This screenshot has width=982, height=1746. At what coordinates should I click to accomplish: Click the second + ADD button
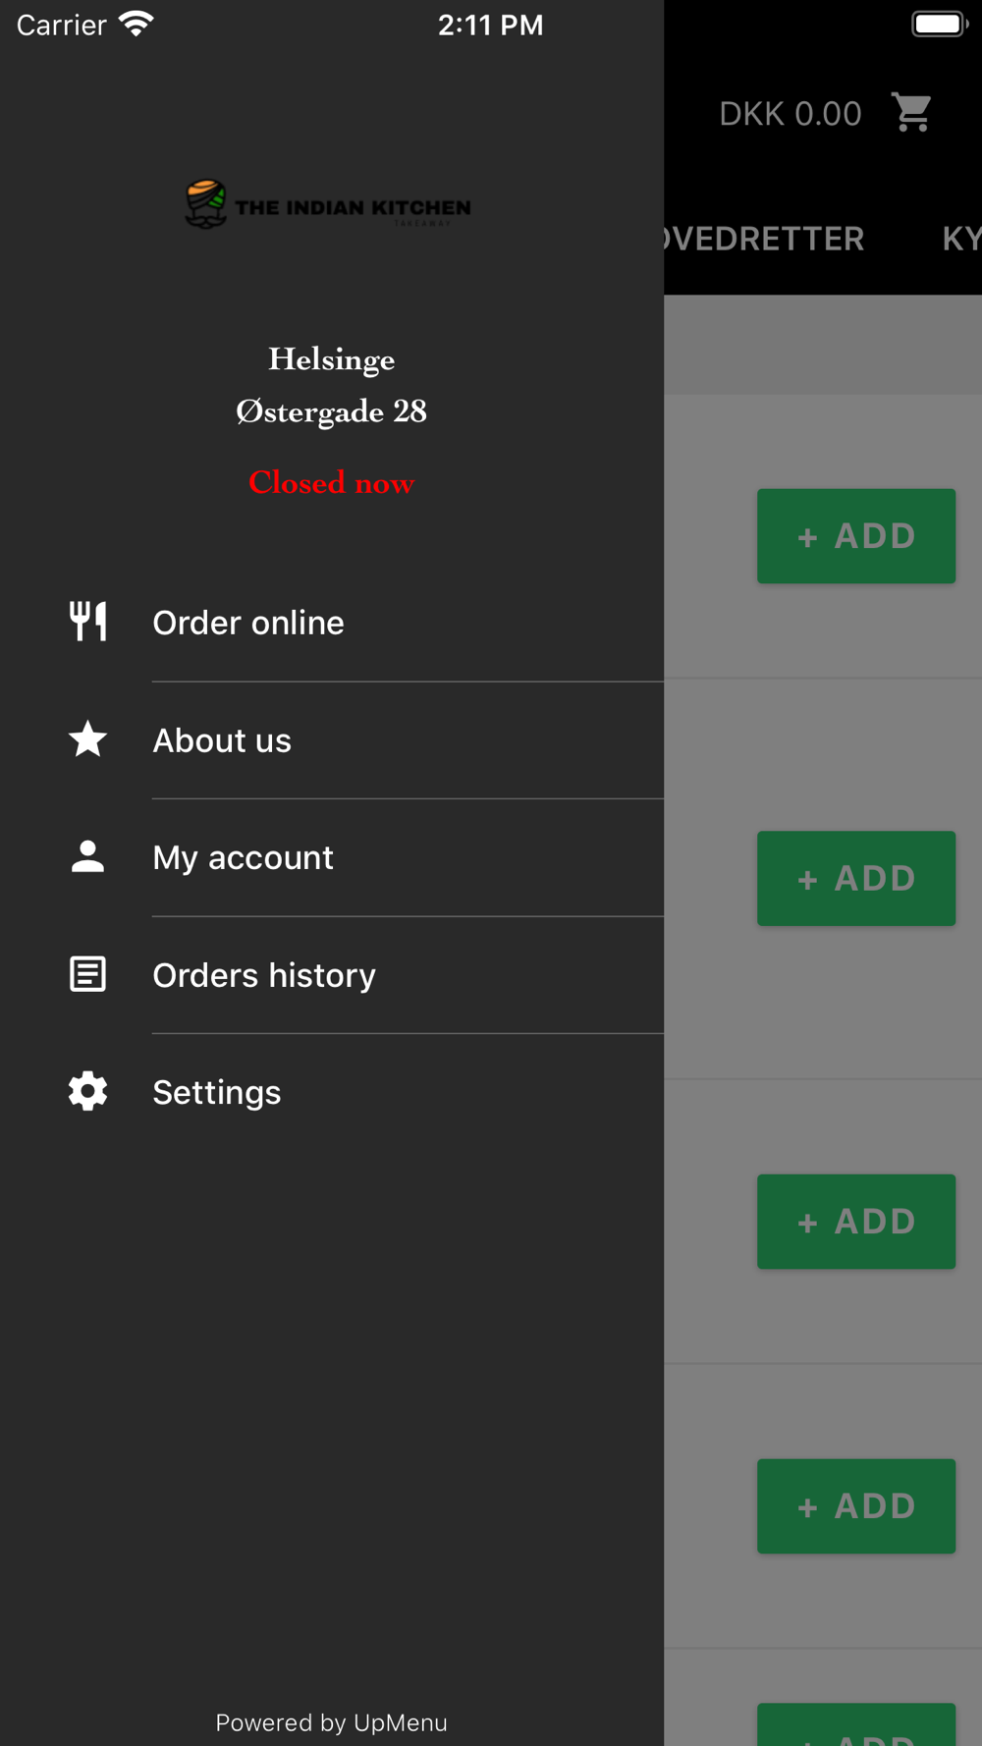[x=856, y=879]
